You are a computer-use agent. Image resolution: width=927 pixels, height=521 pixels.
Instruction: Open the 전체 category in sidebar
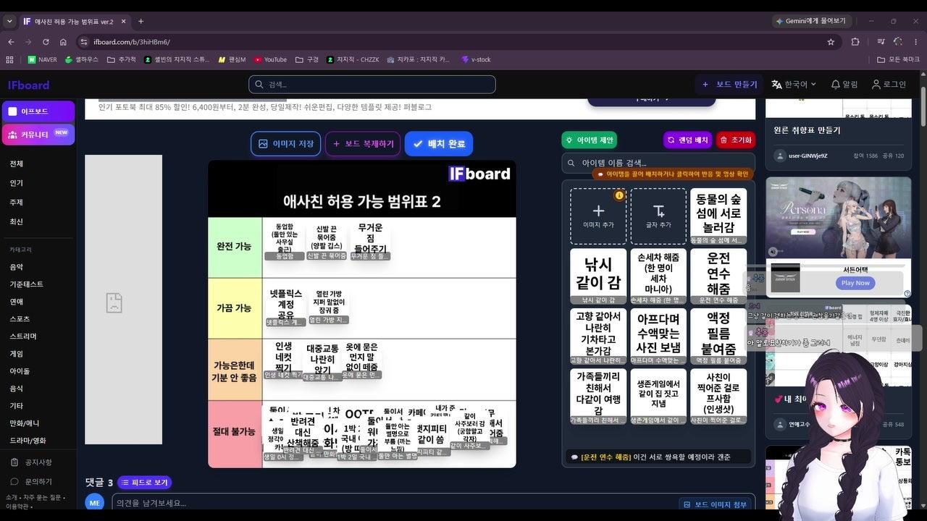click(x=17, y=164)
